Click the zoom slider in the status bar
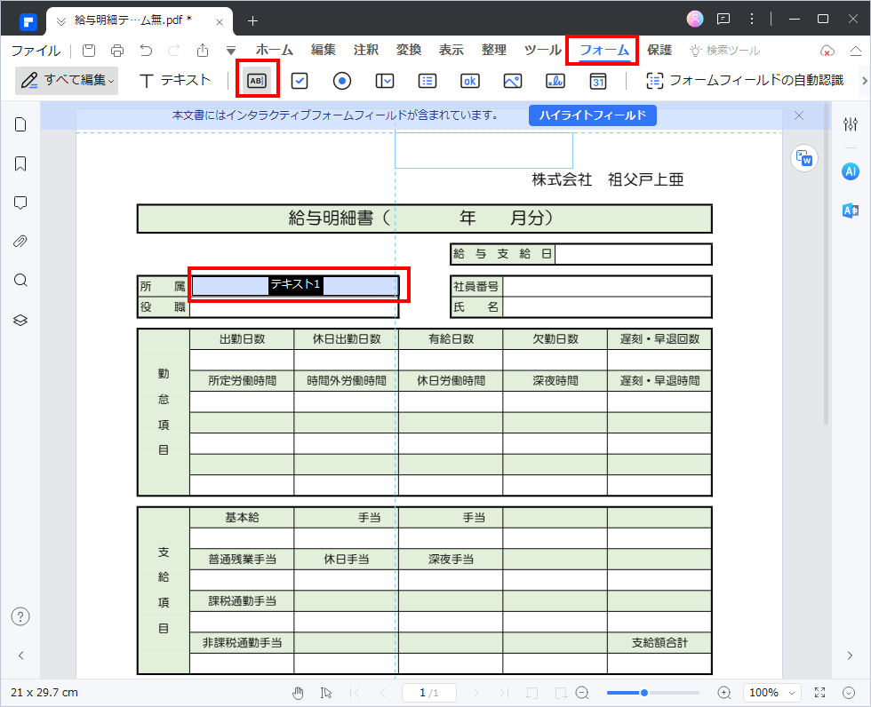 click(652, 692)
